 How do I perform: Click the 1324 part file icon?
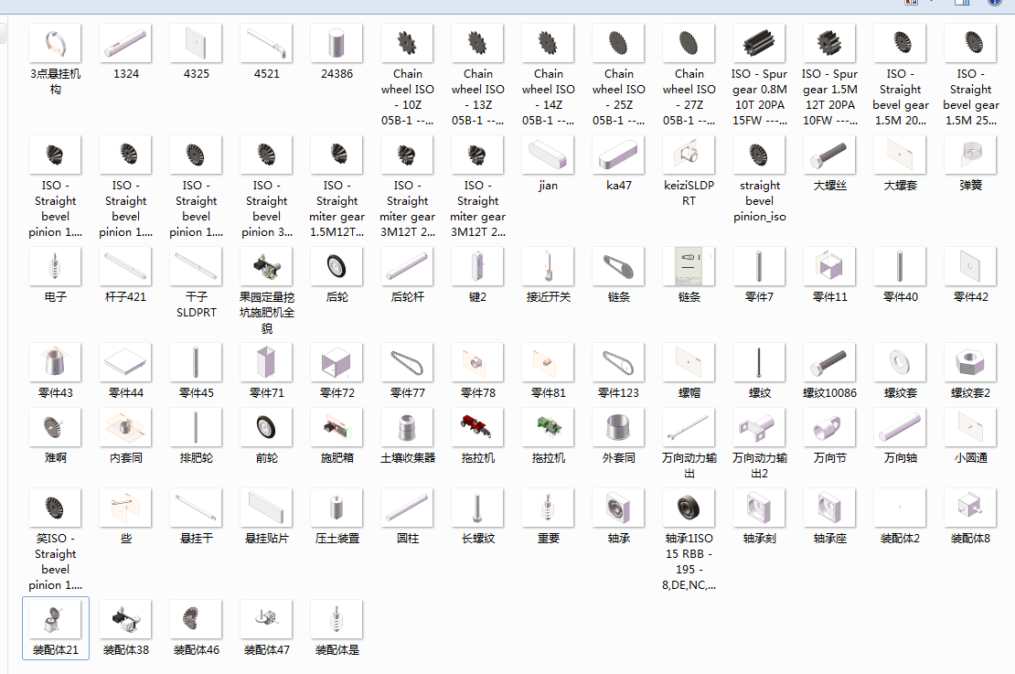coord(125,44)
